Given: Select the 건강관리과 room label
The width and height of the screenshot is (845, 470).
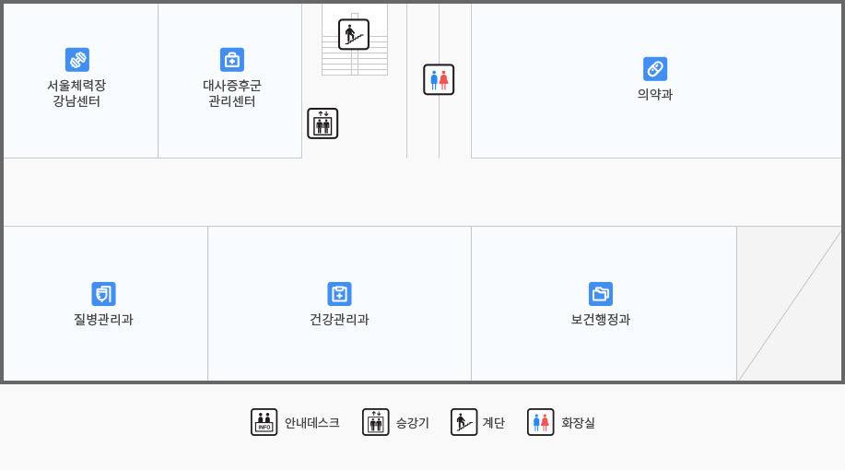Looking at the screenshot, I should point(339,319).
